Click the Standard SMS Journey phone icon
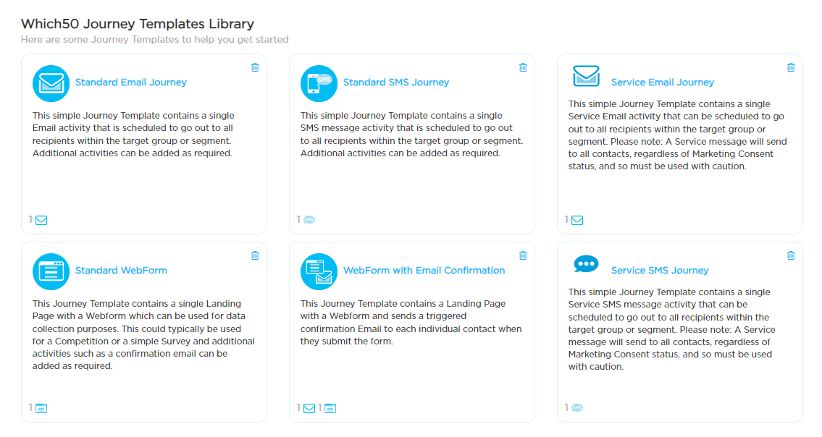Image resolution: width=822 pixels, height=437 pixels. click(319, 83)
